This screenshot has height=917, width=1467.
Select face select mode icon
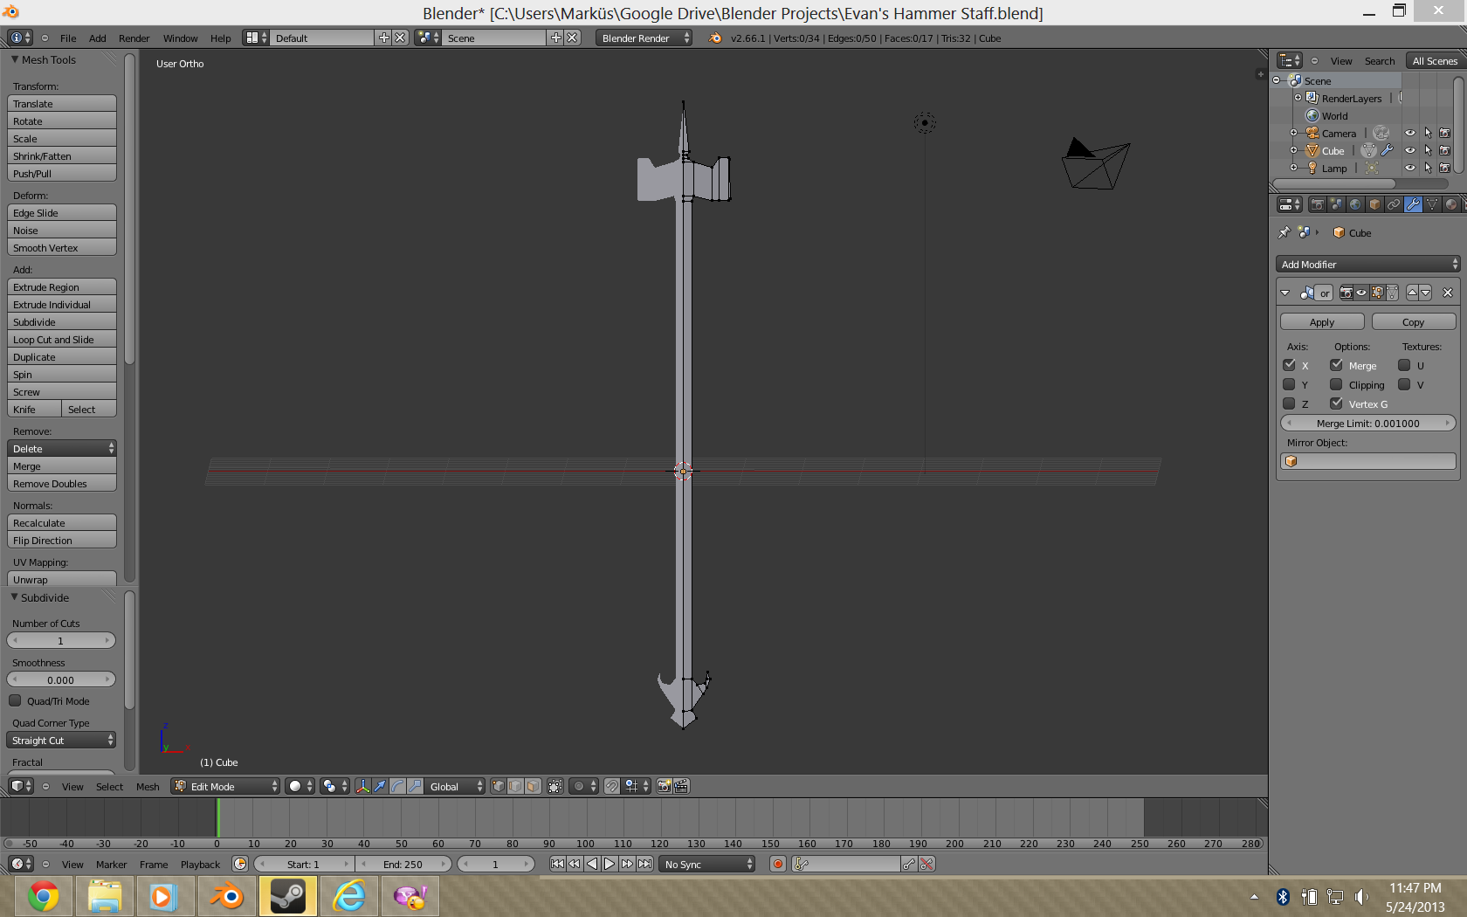pyautogui.click(x=533, y=786)
